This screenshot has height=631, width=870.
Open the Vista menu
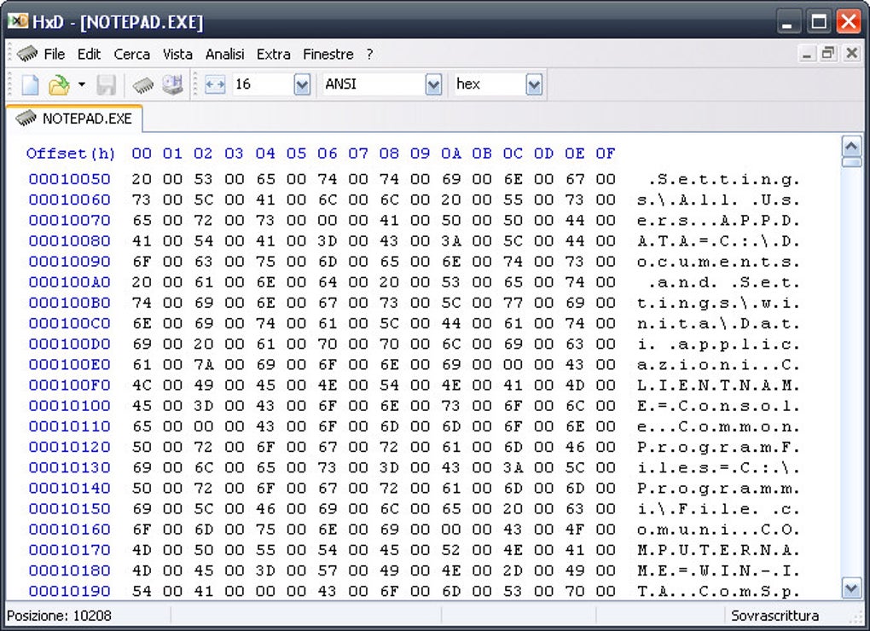(177, 54)
